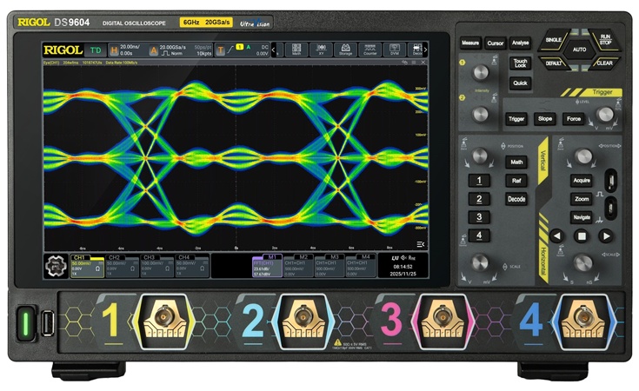Image resolution: width=639 pixels, height=391 pixels.
Task: Close the eye diagram window
Action: [x=423, y=63]
